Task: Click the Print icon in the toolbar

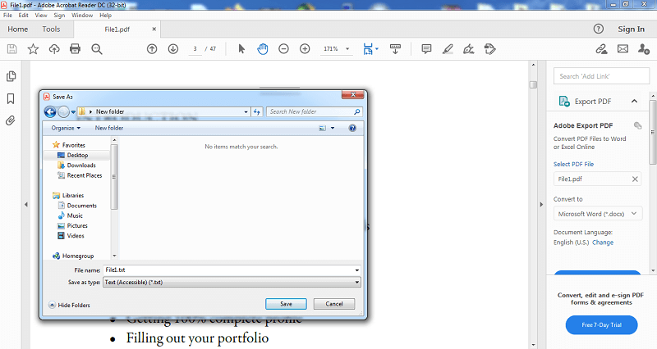Action: (x=76, y=49)
